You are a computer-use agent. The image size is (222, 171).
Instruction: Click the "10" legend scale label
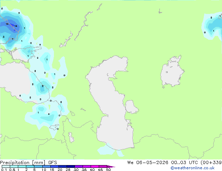pos(44,170)
